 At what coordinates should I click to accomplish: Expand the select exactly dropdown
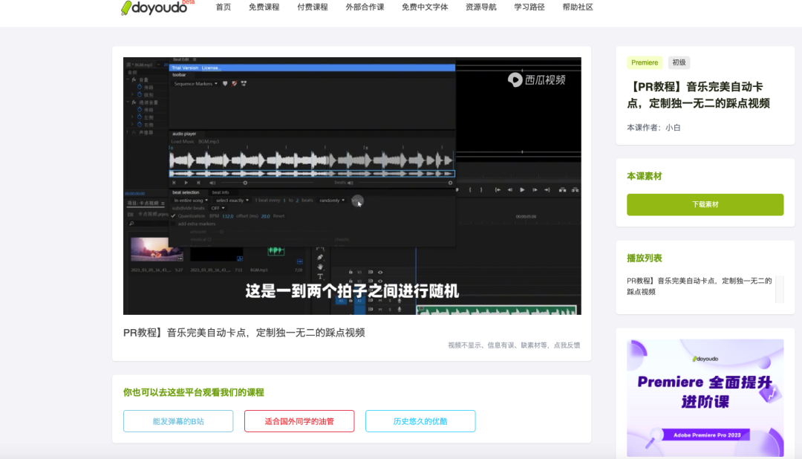[232, 201]
